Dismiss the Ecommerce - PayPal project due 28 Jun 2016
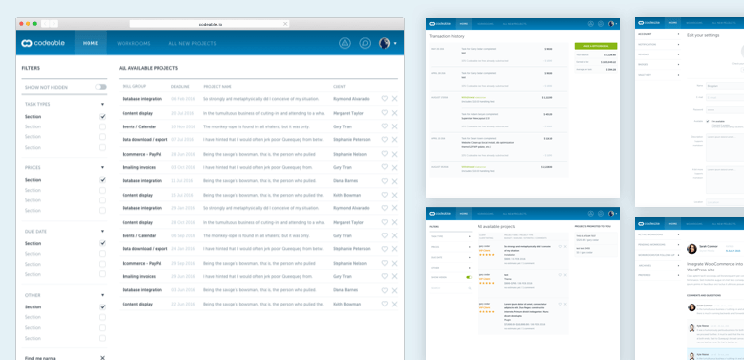This screenshot has width=744, height=360. tap(394, 154)
